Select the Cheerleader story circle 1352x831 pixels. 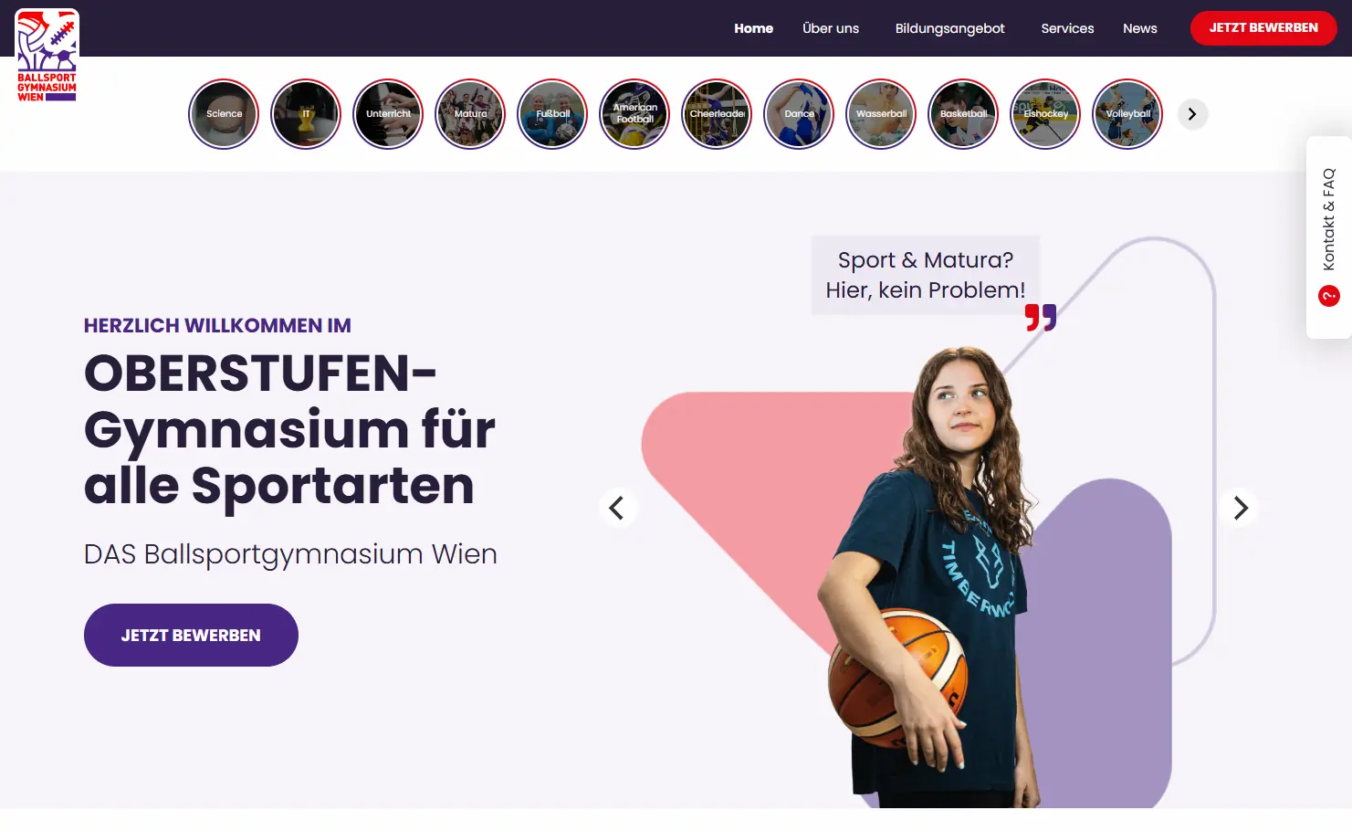click(x=717, y=114)
